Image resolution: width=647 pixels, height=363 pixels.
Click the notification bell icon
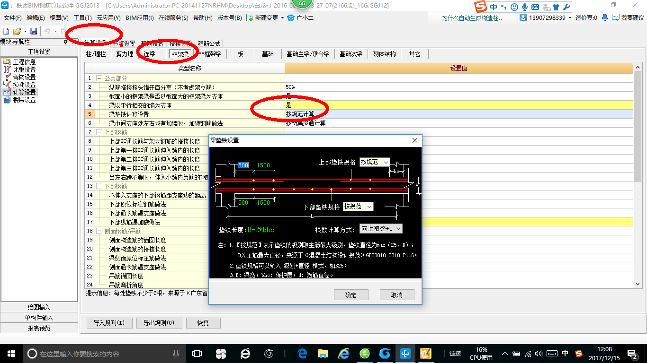coord(605,17)
